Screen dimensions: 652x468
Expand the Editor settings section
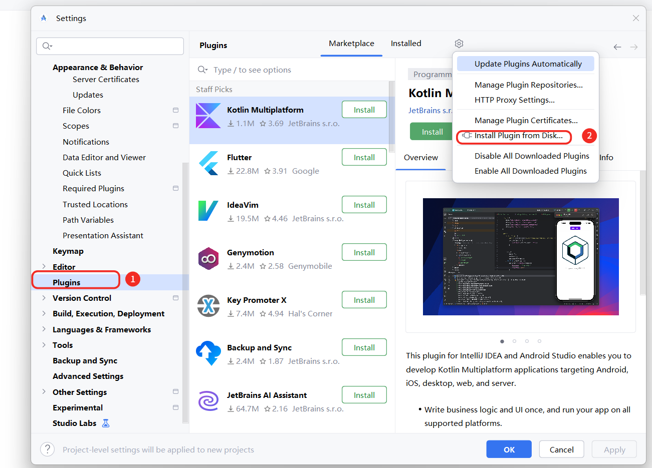coord(44,266)
